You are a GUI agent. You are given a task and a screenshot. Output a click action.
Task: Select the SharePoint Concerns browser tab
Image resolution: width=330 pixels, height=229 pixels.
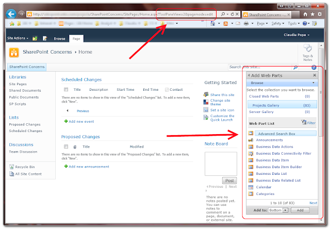(267, 15)
